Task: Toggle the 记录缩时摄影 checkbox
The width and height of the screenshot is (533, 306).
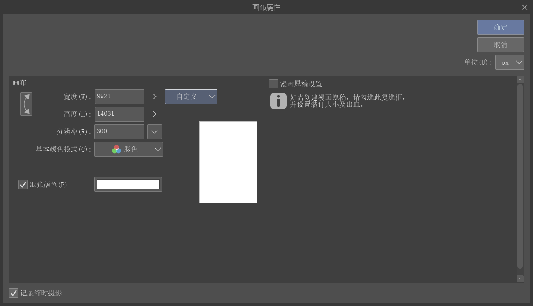Action: click(14, 293)
